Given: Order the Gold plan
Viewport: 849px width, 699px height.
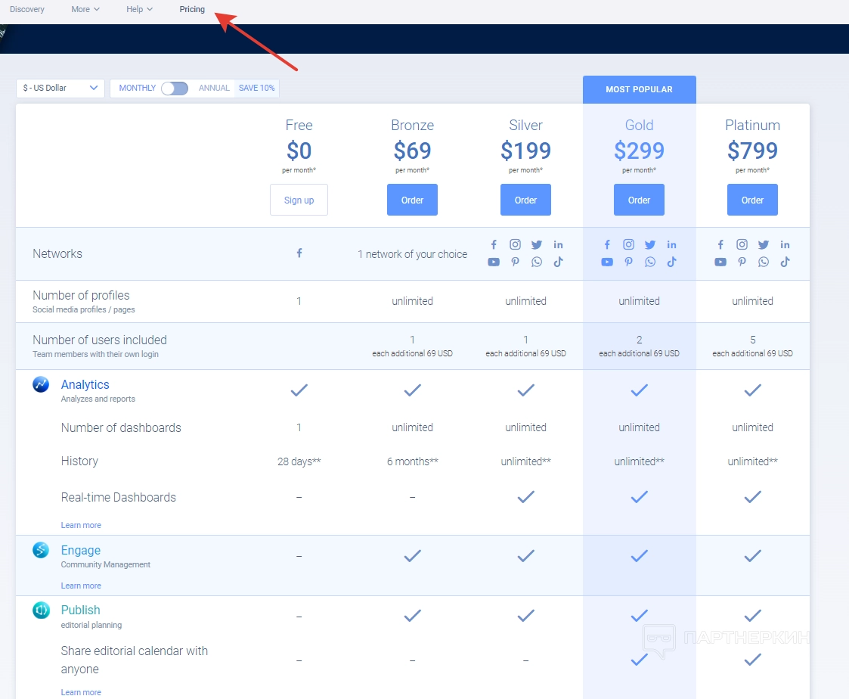Looking at the screenshot, I should click(639, 200).
